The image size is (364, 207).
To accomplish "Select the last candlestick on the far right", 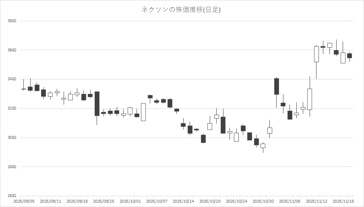I will (350, 56).
